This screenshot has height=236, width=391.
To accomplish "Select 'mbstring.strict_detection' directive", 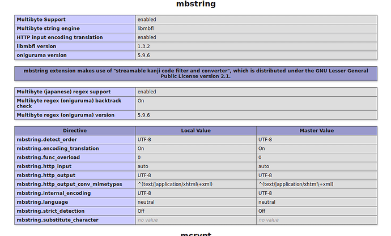I will pos(75,211).
